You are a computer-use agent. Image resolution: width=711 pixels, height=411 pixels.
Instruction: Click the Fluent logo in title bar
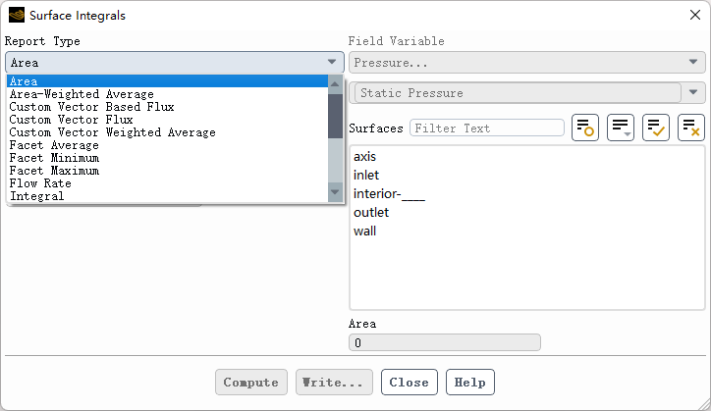point(16,16)
